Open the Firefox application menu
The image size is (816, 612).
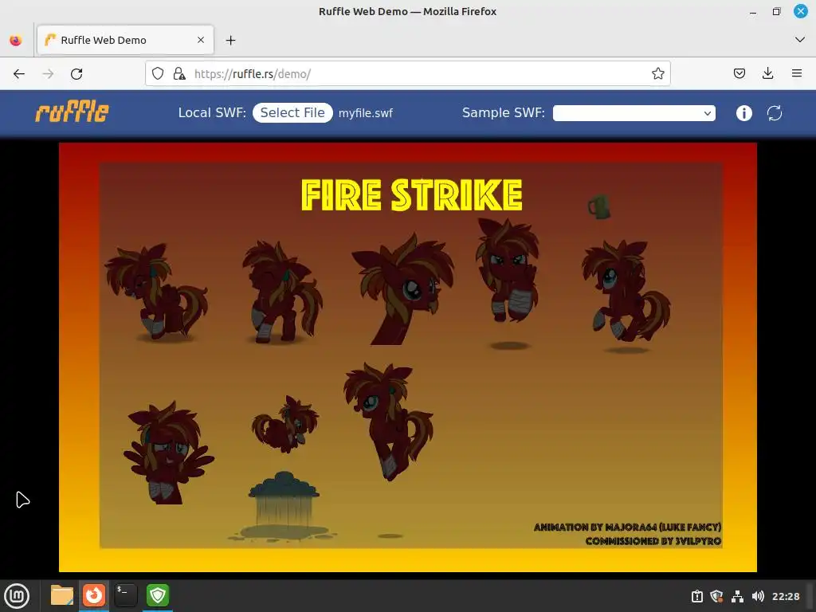pos(796,73)
